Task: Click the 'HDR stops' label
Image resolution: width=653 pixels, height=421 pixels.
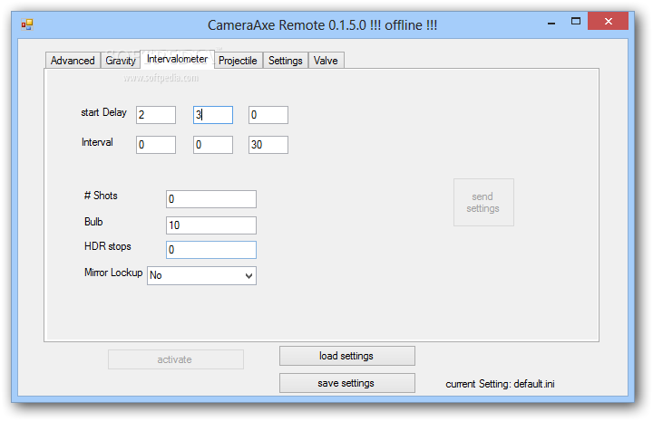Action: 107,246
